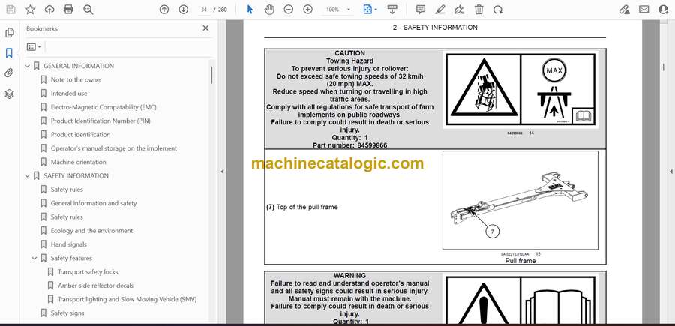Viewport: 675px width, 326px height.
Task: Delete with the trash icon
Action: coord(479,10)
